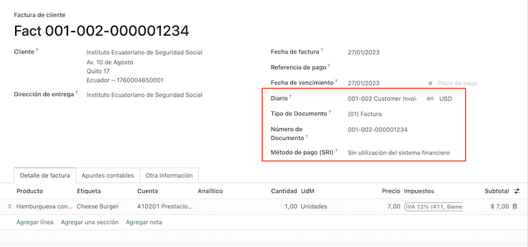Viewport: 528px width, 247px height.
Task: Show help tooltip for Método de pago (SRI)
Action: (x=336, y=151)
